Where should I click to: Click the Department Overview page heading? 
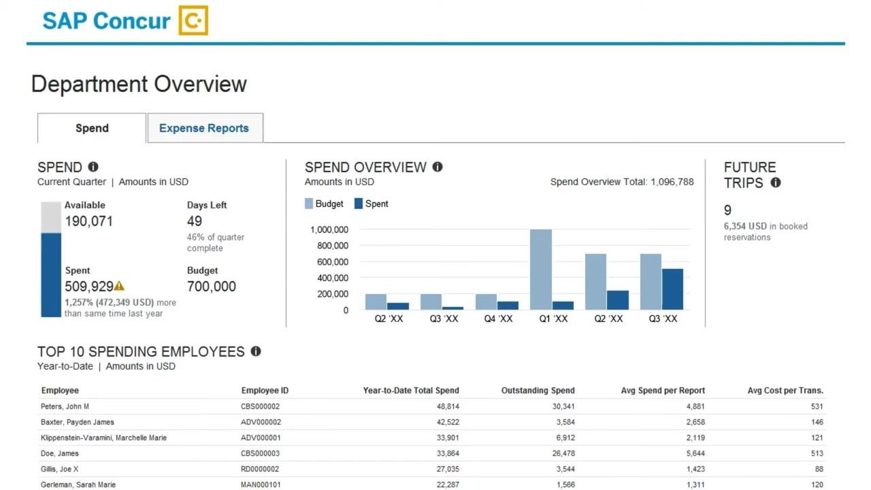pos(139,84)
